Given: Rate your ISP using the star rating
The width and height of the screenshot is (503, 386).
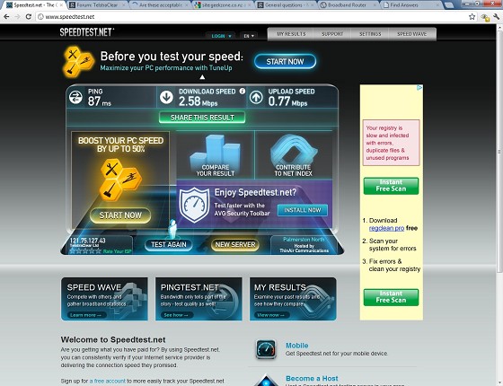Looking at the screenshot, I should (x=85, y=251).
